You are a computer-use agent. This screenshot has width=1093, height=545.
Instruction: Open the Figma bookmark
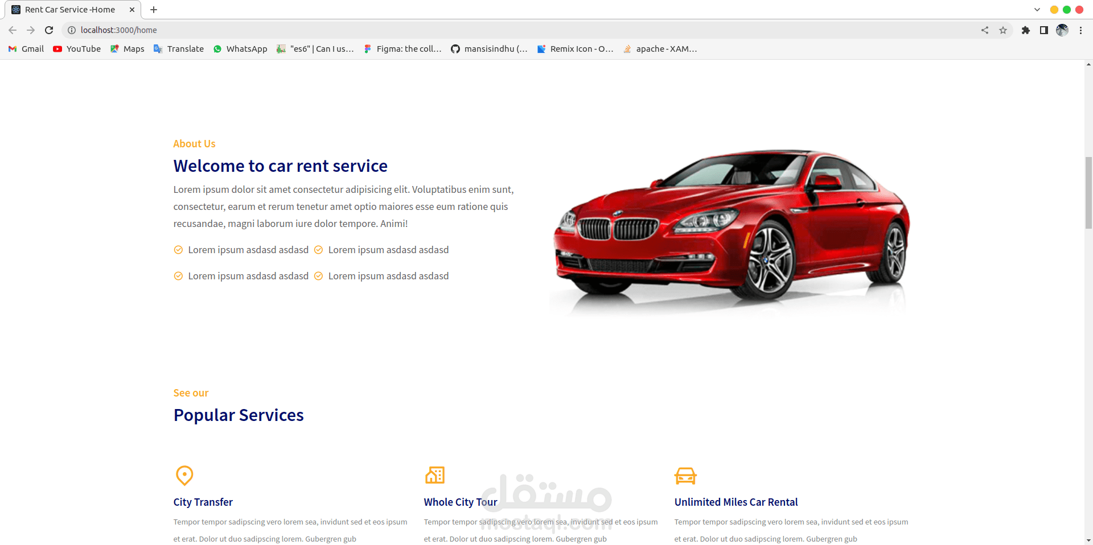click(403, 49)
